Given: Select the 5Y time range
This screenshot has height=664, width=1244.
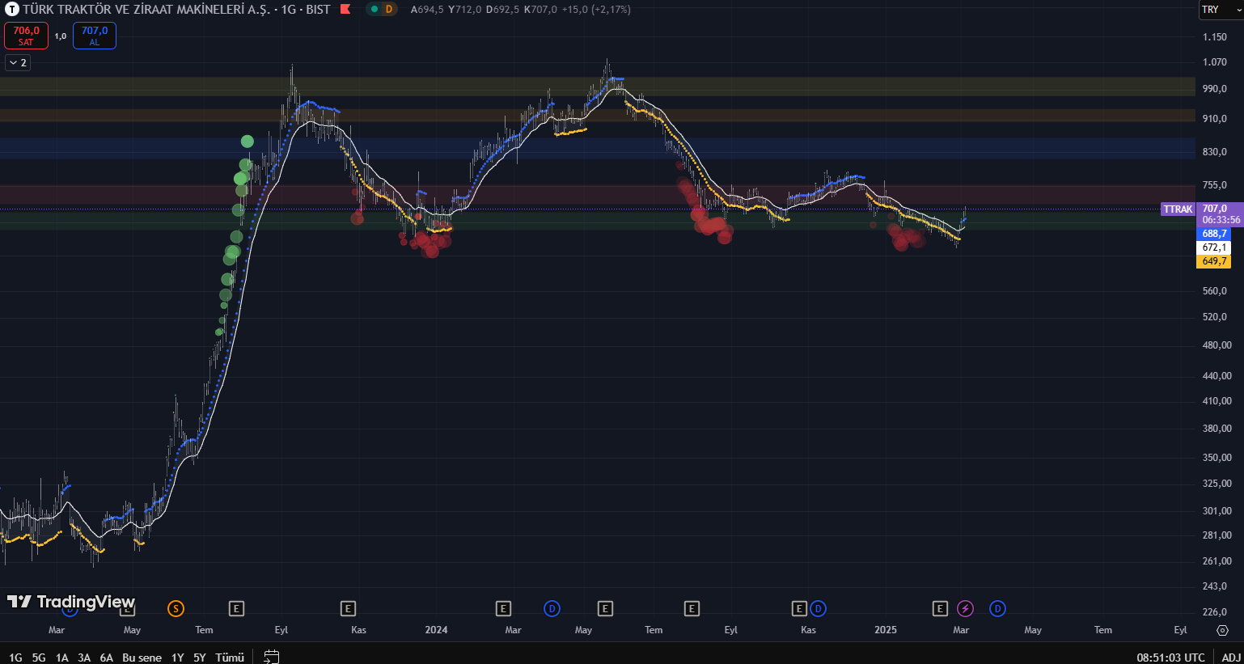Looking at the screenshot, I should pyautogui.click(x=200, y=658).
